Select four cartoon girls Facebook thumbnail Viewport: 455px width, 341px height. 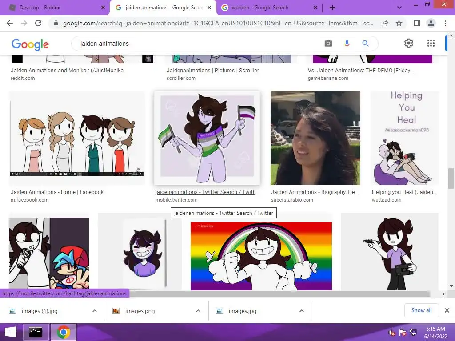click(76, 138)
